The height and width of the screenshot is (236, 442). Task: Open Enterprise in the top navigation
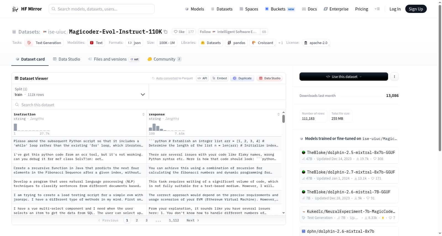tap(336, 9)
